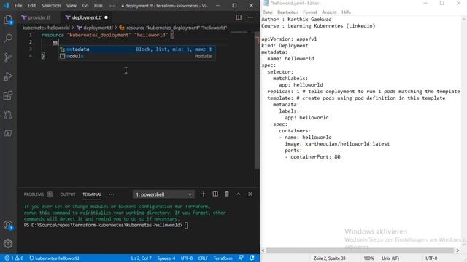Click line 'kind: Deployment' in Editor window

(x=285, y=45)
